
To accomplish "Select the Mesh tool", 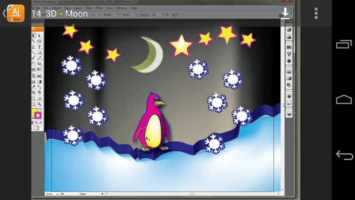I will point(34,82).
